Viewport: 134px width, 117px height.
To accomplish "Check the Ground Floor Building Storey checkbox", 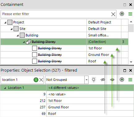I will point(35,55).
